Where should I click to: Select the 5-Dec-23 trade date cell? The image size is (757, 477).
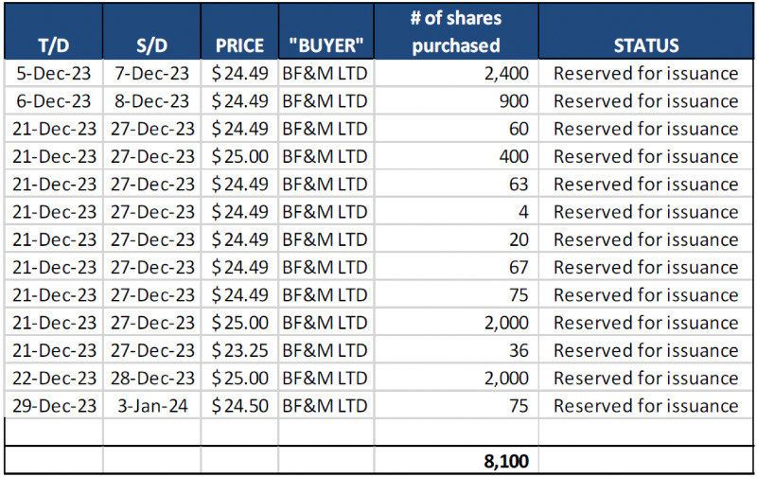53,73
